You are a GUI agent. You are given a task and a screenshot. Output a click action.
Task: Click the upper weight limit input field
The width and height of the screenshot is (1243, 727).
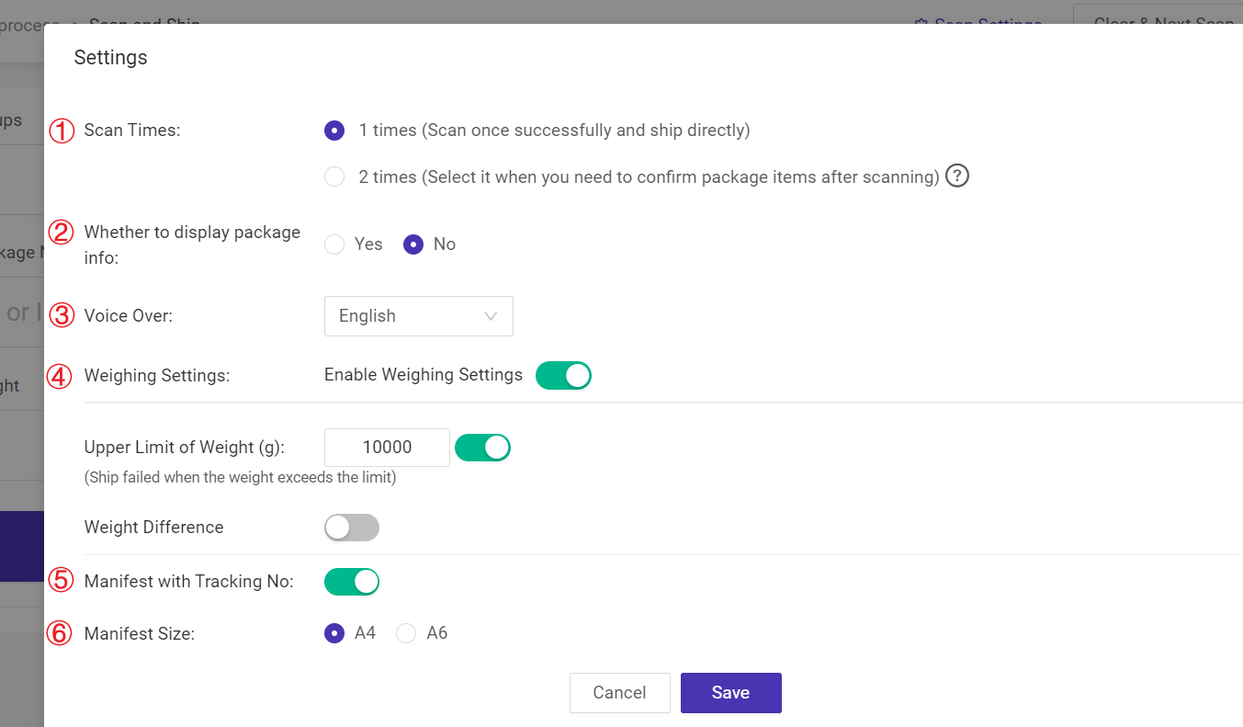point(386,448)
